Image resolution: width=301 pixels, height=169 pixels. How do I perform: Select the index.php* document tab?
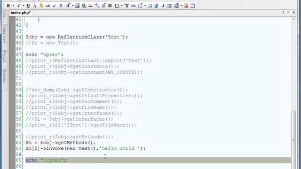tap(21, 13)
